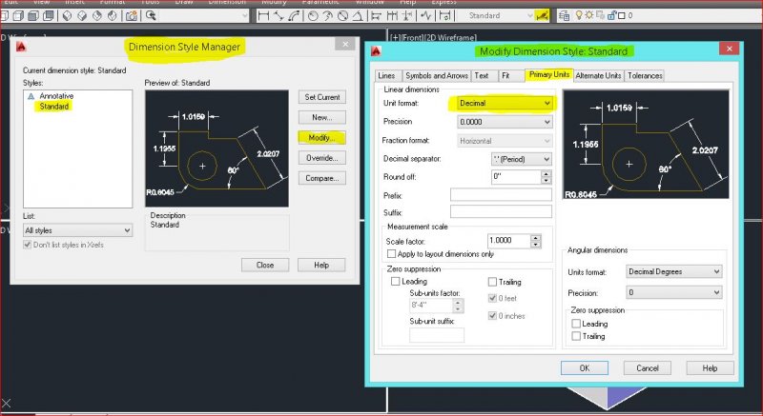This screenshot has width=763, height=416.
Task: Check Trailing under linear Zero suppression
Action: click(x=492, y=282)
